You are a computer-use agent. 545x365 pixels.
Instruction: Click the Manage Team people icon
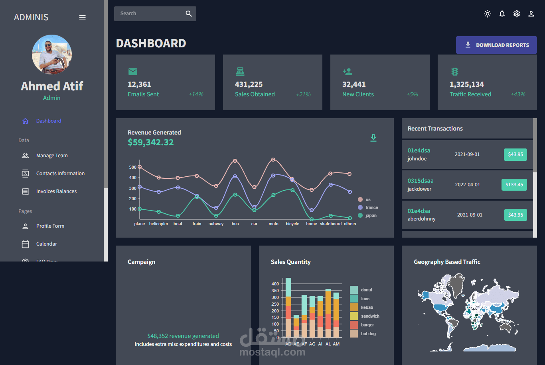(25, 156)
